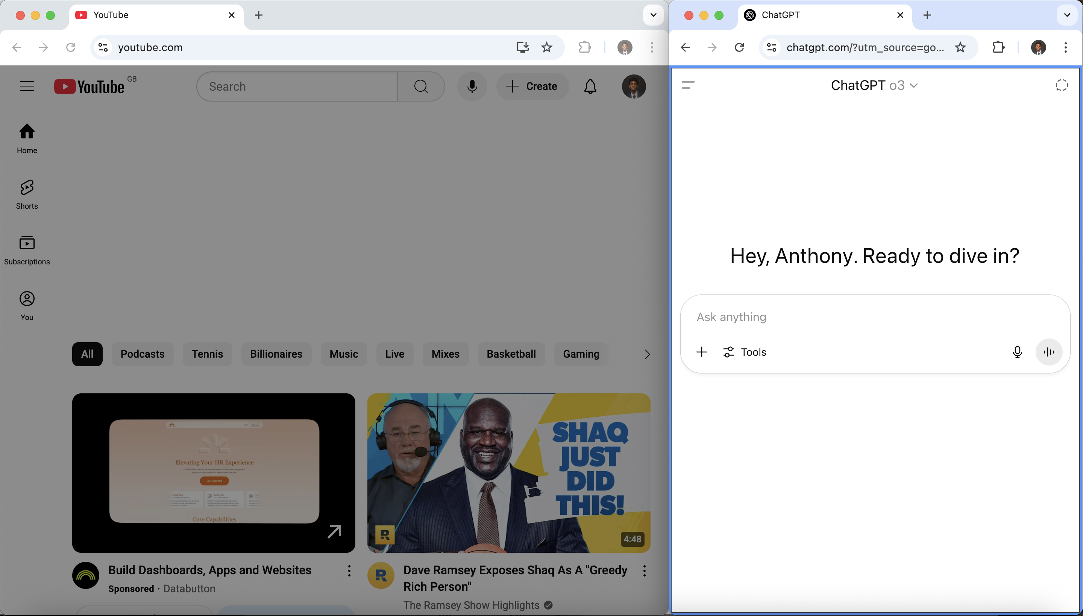
Task: Open Databutton sponsor link
Action: click(189, 589)
